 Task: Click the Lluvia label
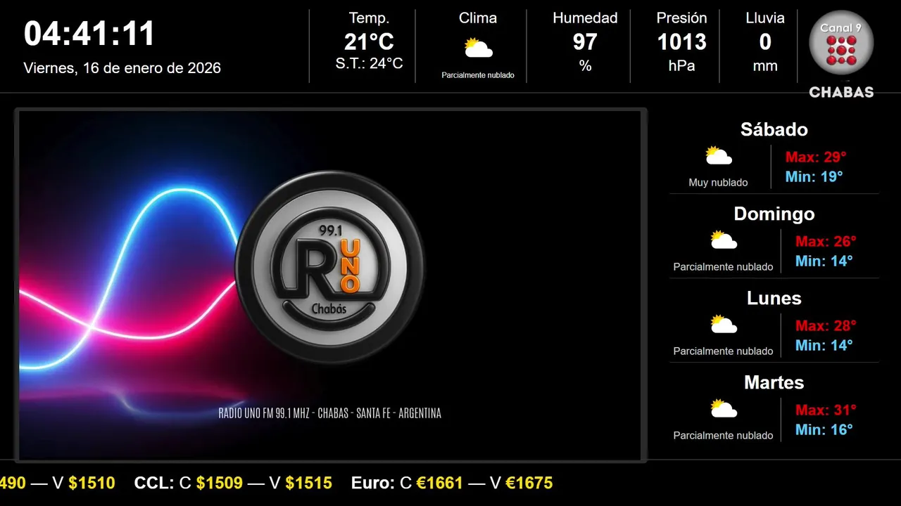(765, 18)
